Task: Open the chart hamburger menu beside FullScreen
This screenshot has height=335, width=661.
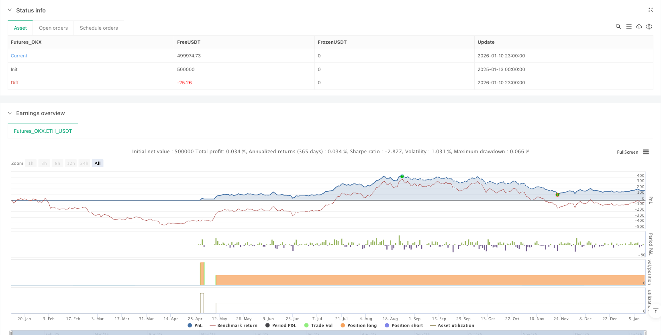Action: [x=646, y=152]
